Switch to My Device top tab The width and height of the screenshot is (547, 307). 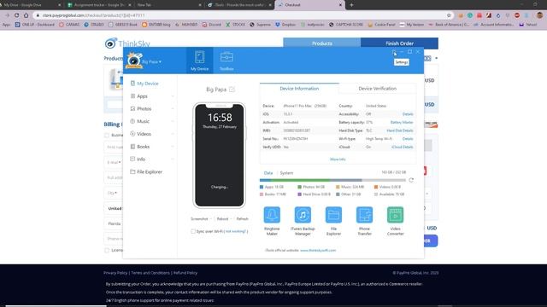point(199,61)
